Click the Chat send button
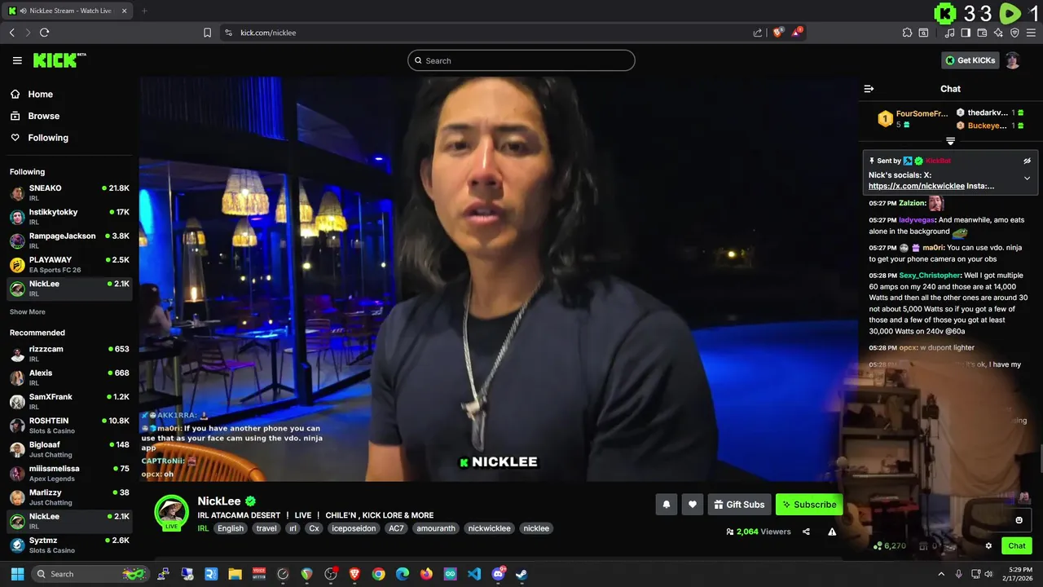This screenshot has width=1043, height=587. pos(1017,546)
